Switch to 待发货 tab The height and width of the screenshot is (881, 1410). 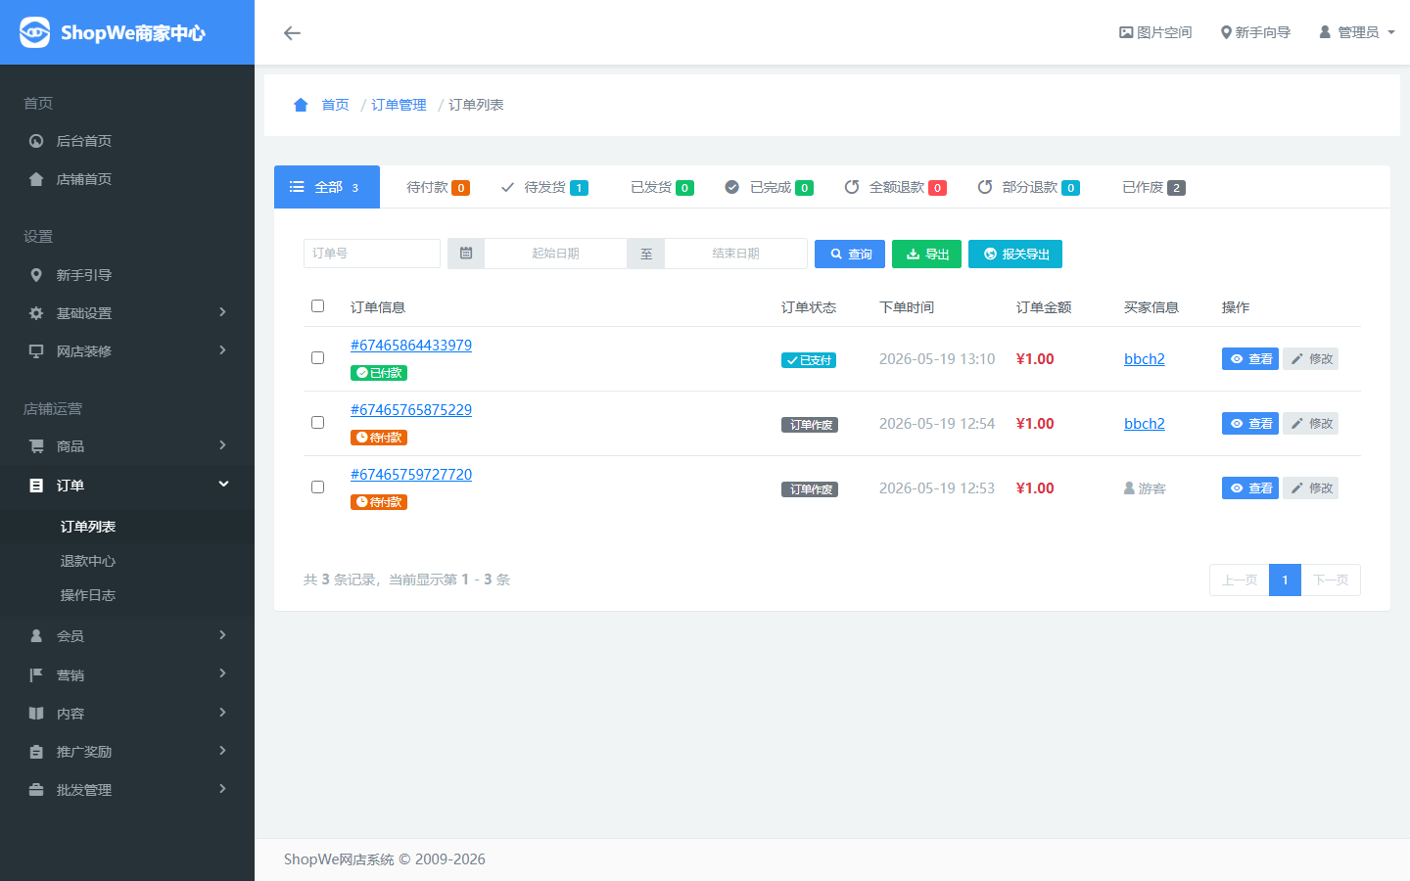[544, 187]
